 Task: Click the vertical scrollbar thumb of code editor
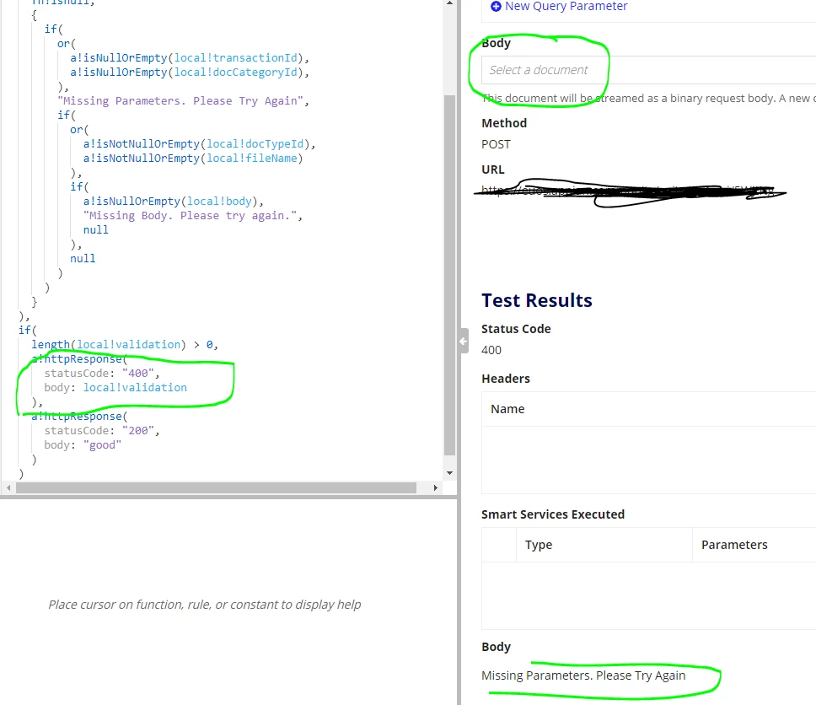pyautogui.click(x=449, y=275)
